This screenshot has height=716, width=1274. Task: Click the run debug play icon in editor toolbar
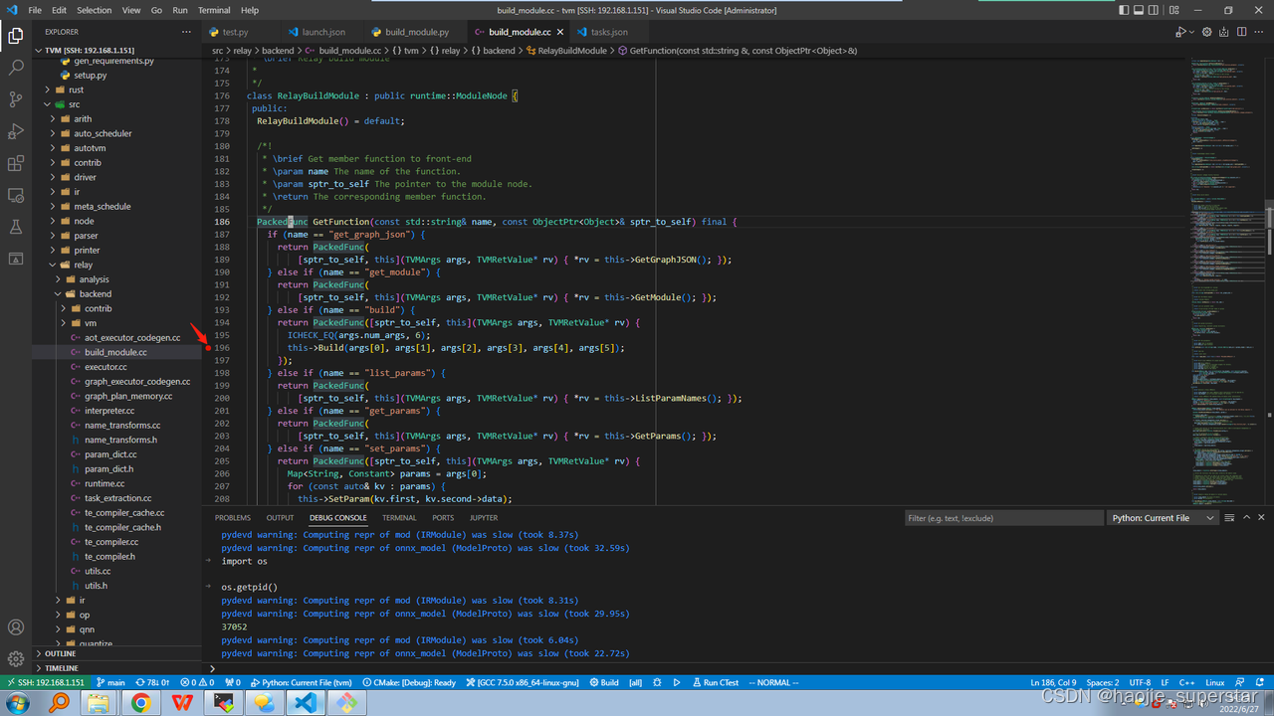[1179, 32]
